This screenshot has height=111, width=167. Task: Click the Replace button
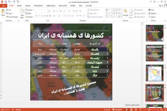[x=152, y=13]
